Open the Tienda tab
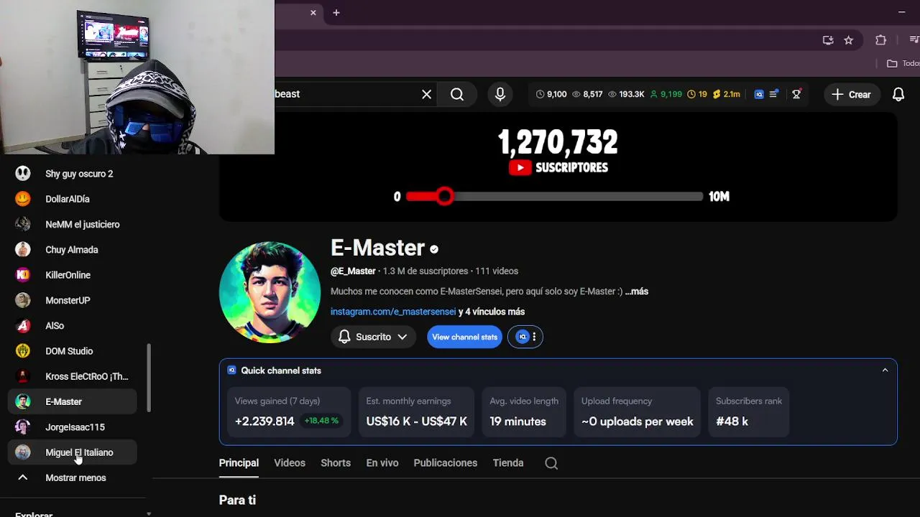This screenshot has width=920, height=517. [508, 463]
